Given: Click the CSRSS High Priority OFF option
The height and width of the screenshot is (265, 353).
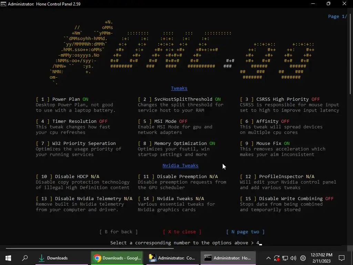Looking at the screenshot, I should [x=280, y=99].
